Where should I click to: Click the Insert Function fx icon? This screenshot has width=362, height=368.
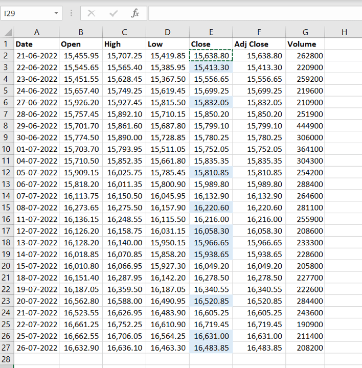pyautogui.click(x=135, y=13)
